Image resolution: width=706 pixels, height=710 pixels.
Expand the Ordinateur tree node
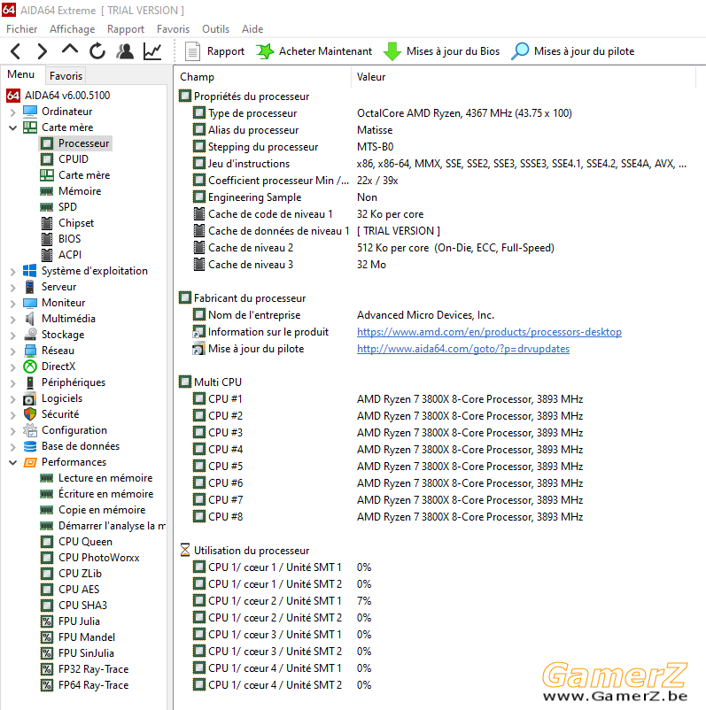tap(12, 112)
